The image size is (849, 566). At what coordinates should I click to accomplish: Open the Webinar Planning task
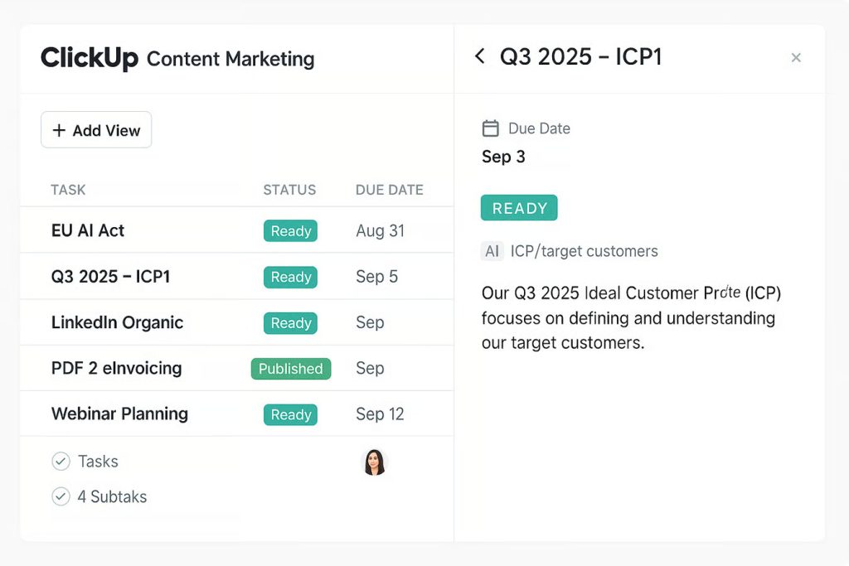pyautogui.click(x=119, y=414)
